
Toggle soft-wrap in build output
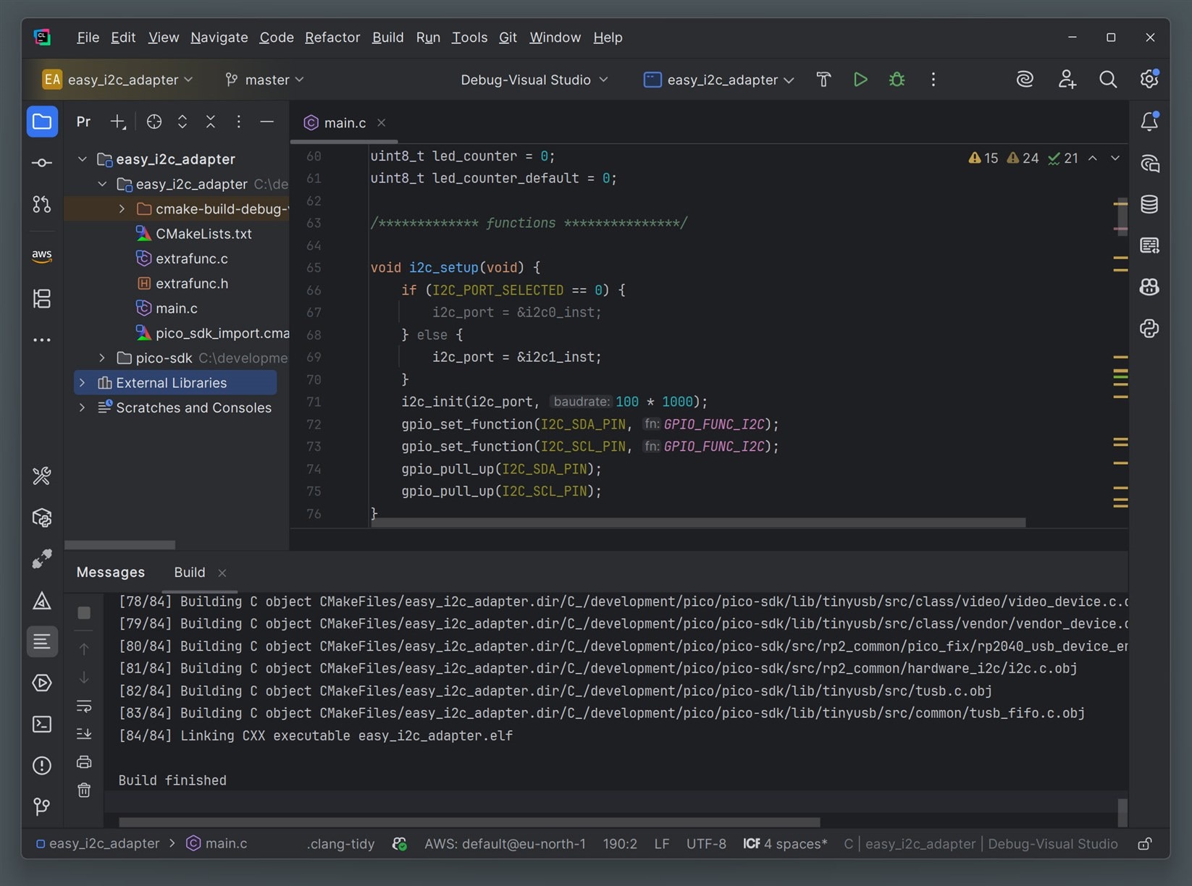point(84,706)
